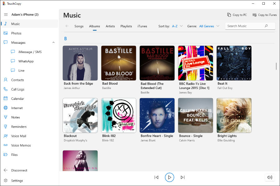Click the Search Music input field
The image size is (280, 186).
[245, 26]
